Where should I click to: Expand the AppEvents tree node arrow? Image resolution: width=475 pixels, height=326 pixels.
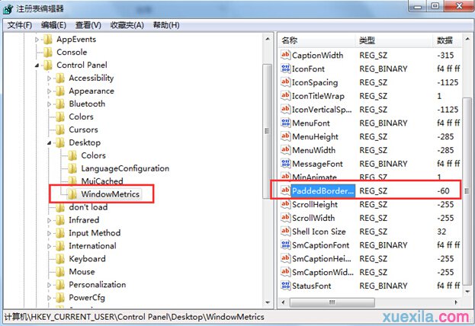37,40
